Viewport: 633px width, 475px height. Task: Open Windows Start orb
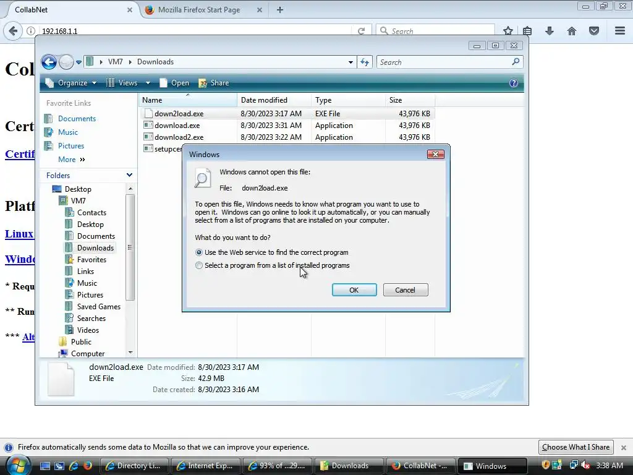tap(18, 465)
